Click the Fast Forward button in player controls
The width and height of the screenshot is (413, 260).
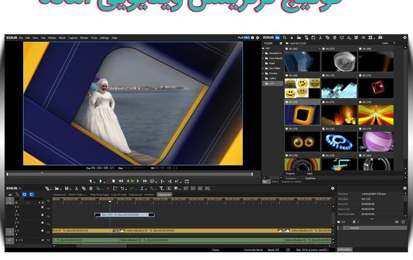(145, 181)
